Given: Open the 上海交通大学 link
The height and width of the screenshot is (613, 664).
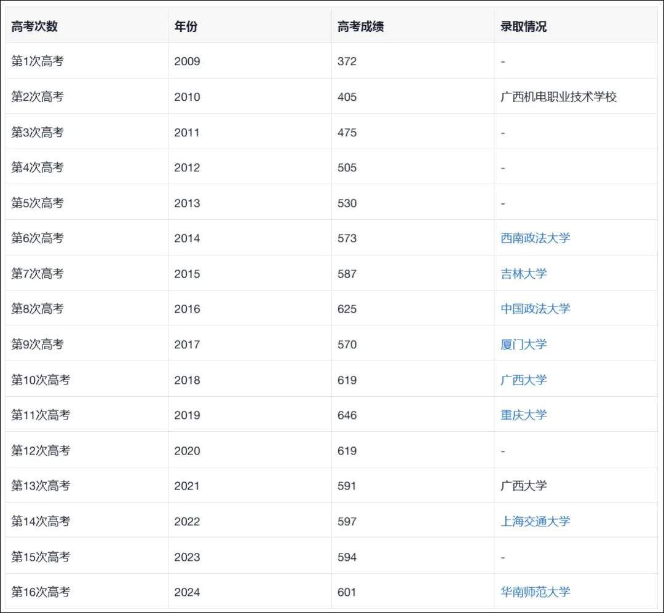Looking at the screenshot, I should [x=536, y=521].
